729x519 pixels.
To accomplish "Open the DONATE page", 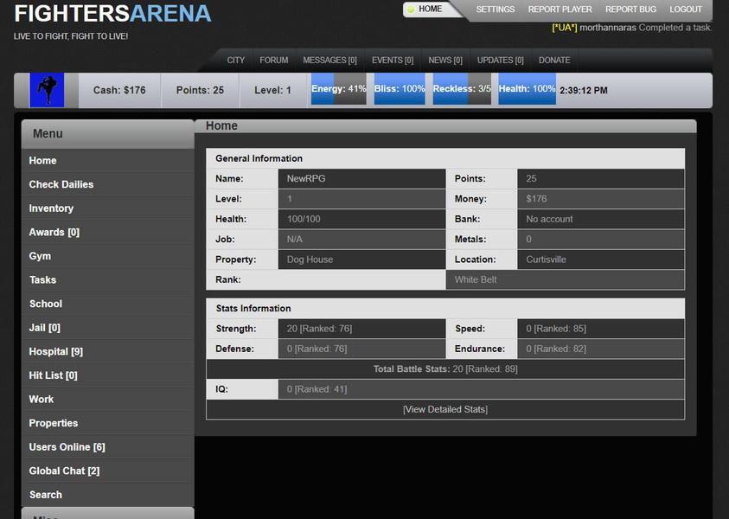I will (554, 60).
